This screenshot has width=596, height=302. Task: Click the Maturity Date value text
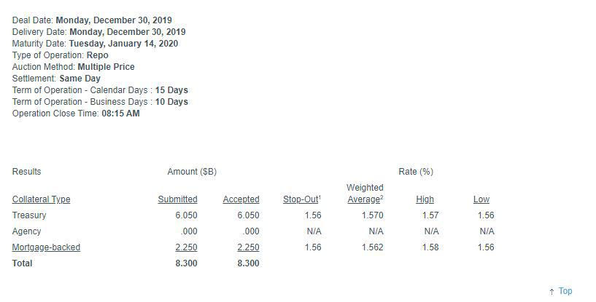tap(123, 43)
